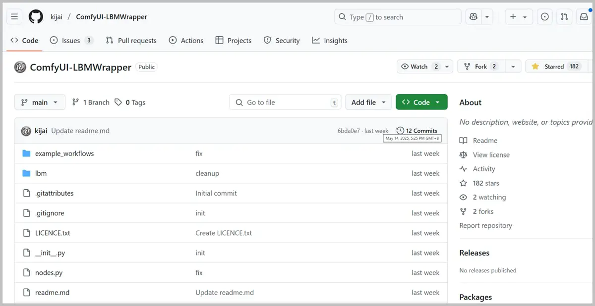
Task: Open the nodes.py file
Action: pos(49,272)
